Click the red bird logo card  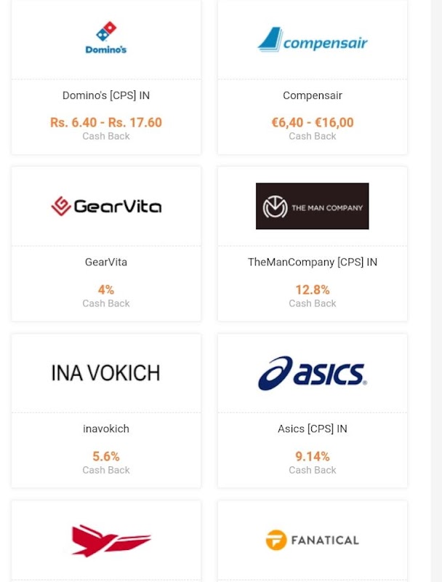(110, 541)
